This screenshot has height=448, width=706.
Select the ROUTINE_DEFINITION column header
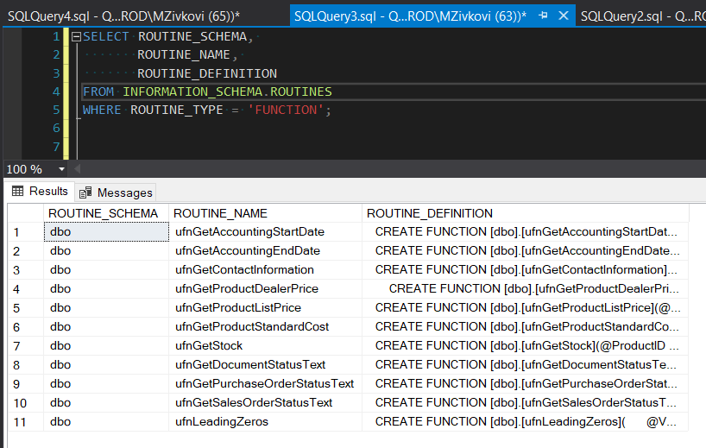pyautogui.click(x=526, y=213)
